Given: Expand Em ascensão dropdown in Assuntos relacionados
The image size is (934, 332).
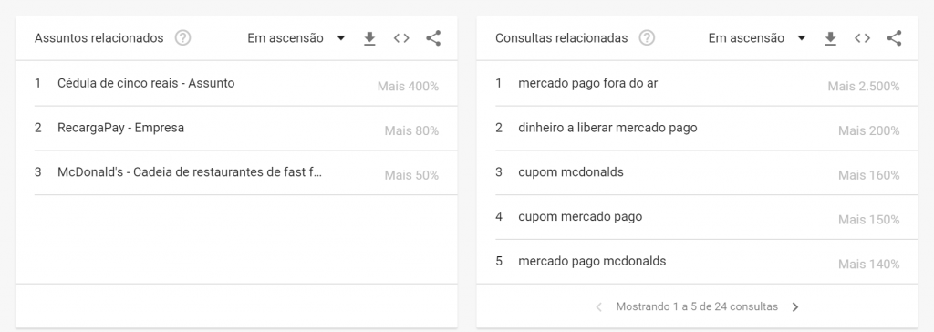Looking at the screenshot, I should tap(296, 38).
